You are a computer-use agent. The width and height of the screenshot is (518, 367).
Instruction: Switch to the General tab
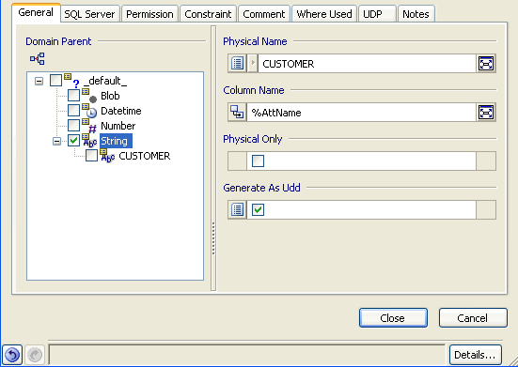(36, 12)
